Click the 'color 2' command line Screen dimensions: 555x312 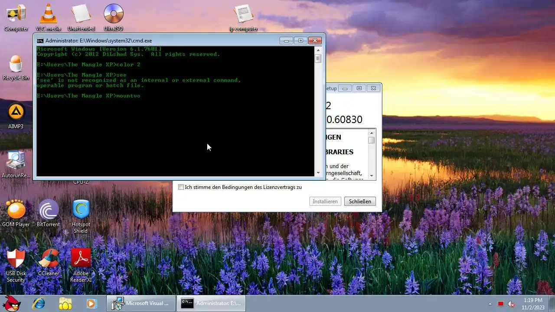(128, 65)
